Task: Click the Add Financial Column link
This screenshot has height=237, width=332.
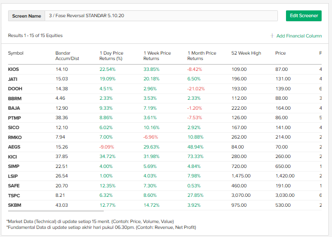Action: point(299,36)
